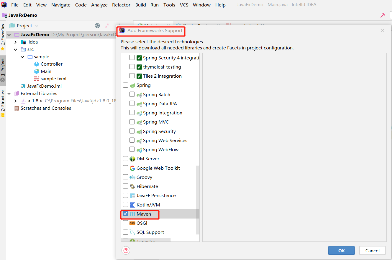Screen dimensions: 392x260
Task: Tick the OSGi checkbox
Action: click(125, 223)
